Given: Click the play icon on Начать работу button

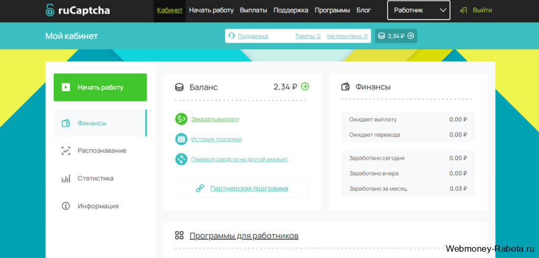Looking at the screenshot, I should 66,88.
